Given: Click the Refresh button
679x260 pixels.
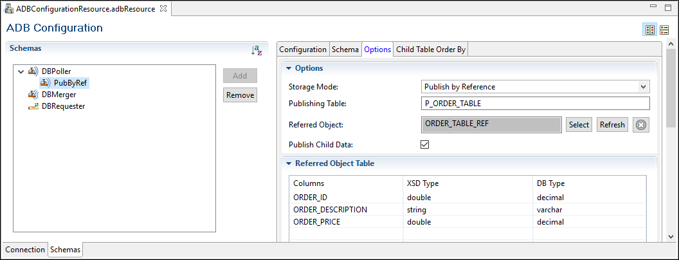Looking at the screenshot, I should click(611, 125).
